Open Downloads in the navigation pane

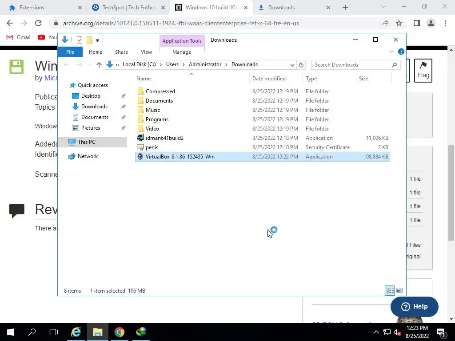click(94, 107)
